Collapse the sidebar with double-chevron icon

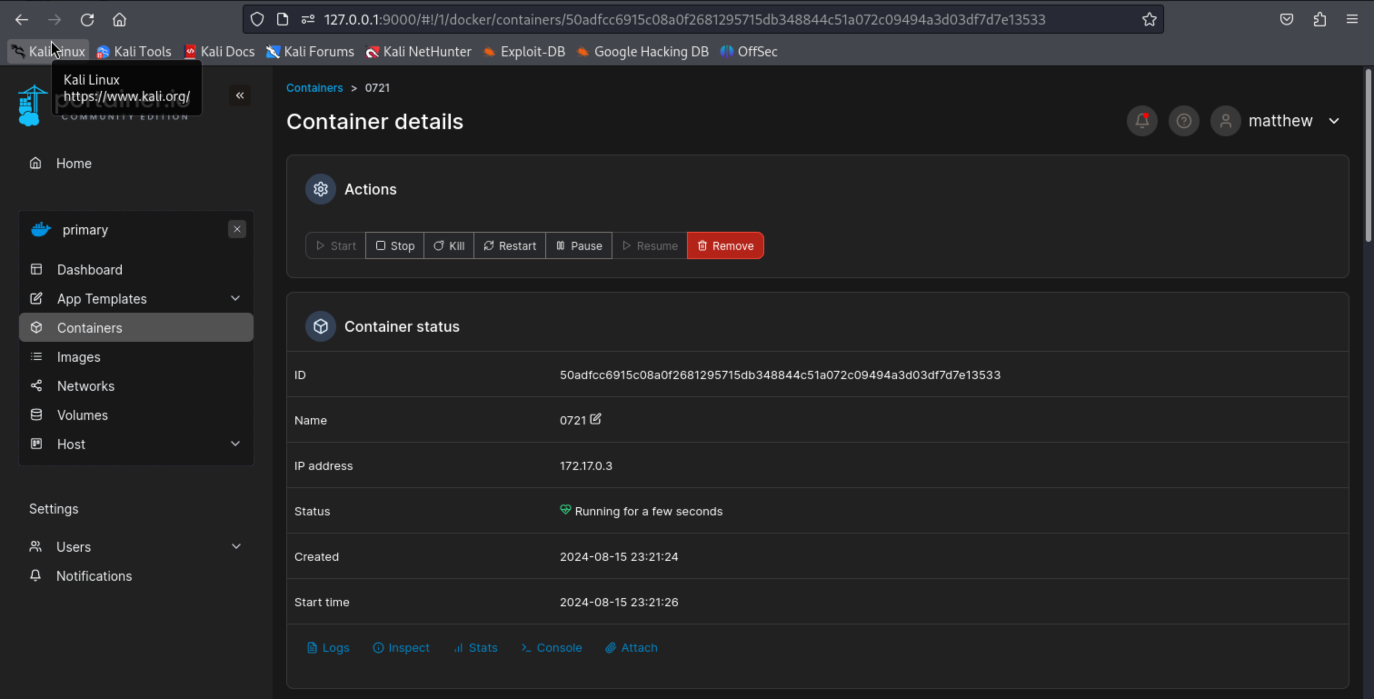[x=240, y=95]
